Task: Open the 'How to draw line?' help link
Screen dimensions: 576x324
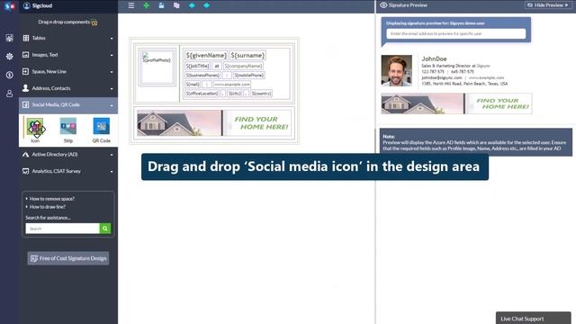Action: click(x=48, y=207)
